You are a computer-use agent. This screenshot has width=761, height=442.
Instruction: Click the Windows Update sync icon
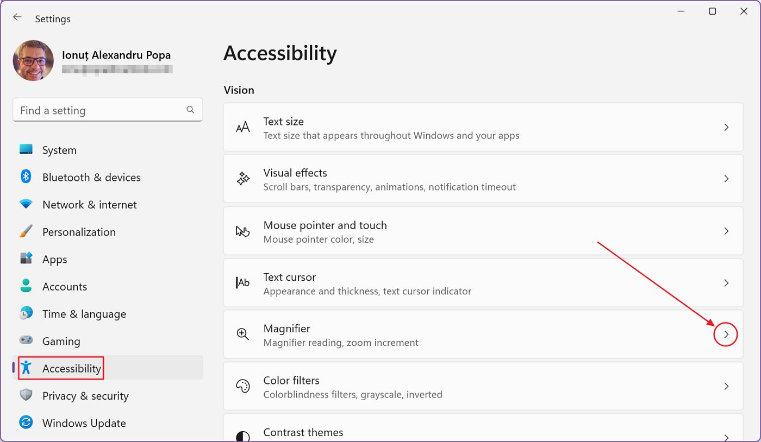click(26, 422)
